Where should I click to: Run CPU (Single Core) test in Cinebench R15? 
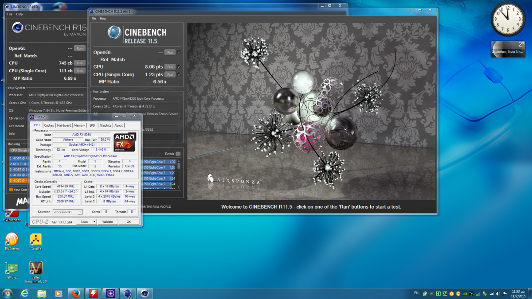click(x=79, y=70)
